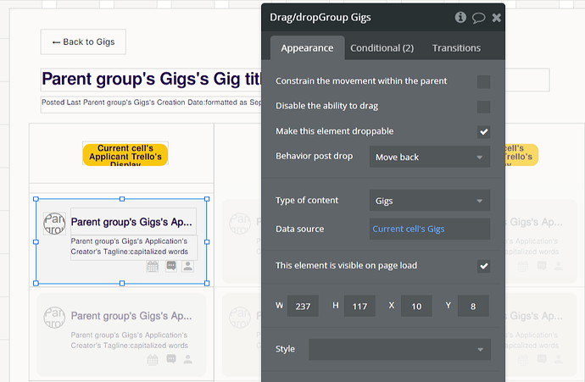This screenshot has width=585, height=382.
Task: Open Type of content Gigs dropdown
Action: pyautogui.click(x=429, y=201)
